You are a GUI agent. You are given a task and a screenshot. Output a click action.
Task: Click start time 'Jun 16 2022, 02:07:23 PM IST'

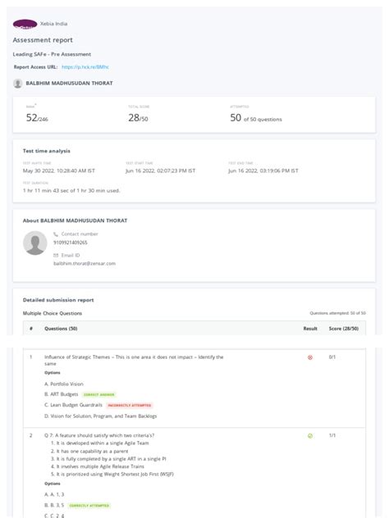coord(160,170)
